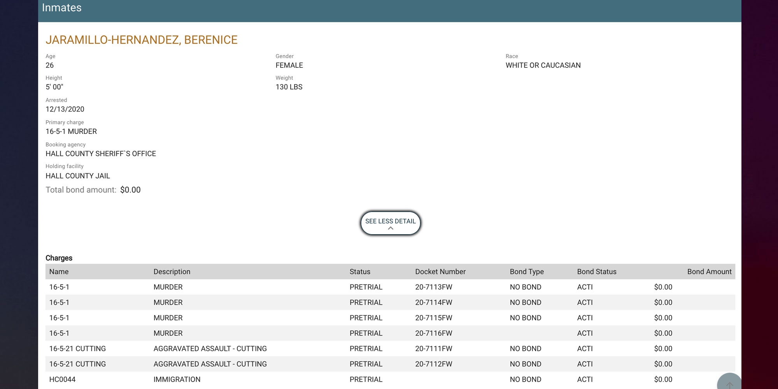Select docket number 20-7112FW
The height and width of the screenshot is (389, 778).
pos(434,364)
